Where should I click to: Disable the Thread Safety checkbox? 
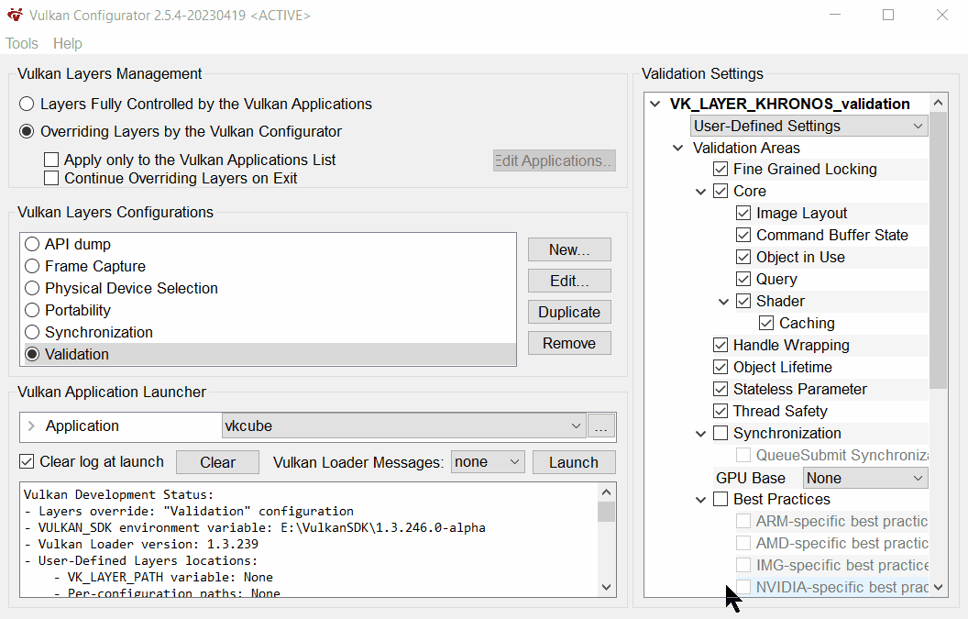(x=720, y=411)
